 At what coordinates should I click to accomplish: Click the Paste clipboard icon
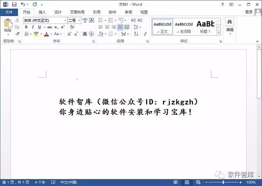click(8, 23)
